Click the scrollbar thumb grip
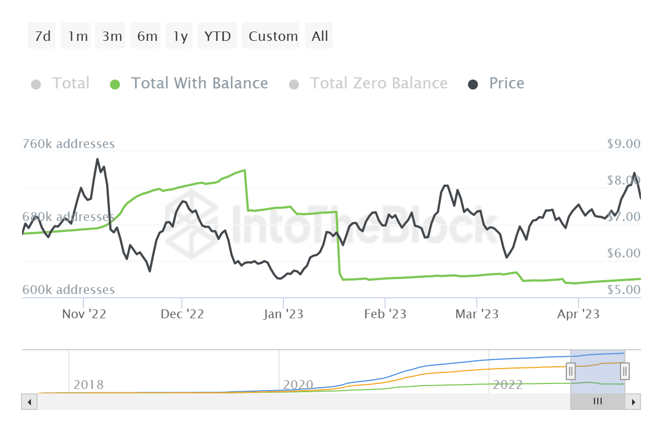The image size is (663, 442). click(597, 402)
